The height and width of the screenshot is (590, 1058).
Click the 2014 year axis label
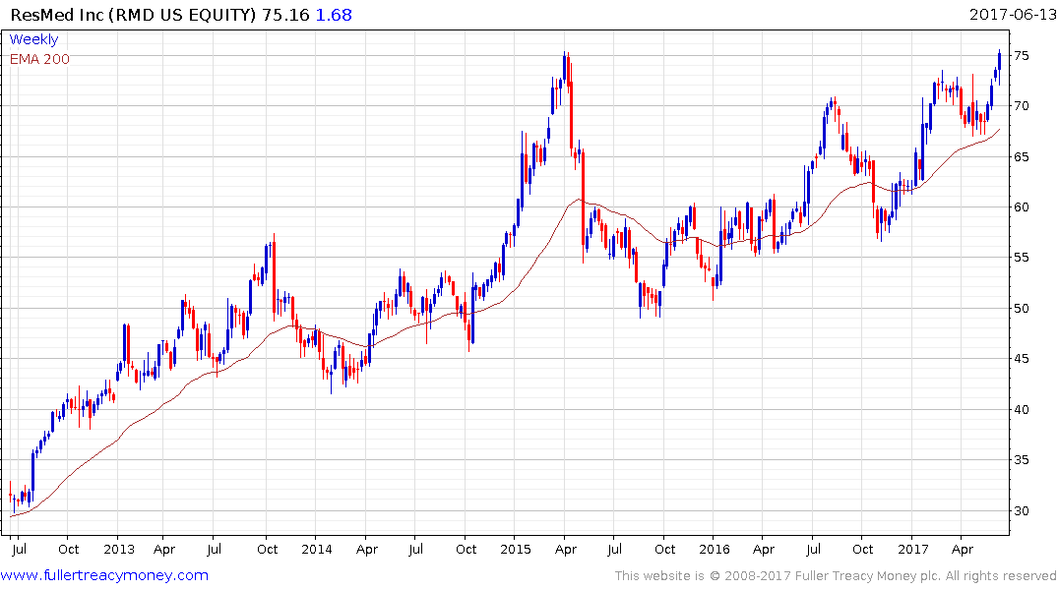317,550
